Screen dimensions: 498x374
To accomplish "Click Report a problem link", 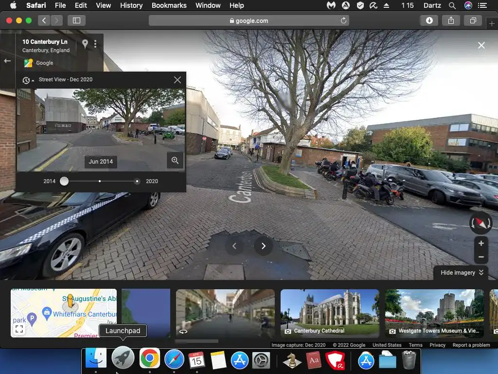I will [471, 345].
